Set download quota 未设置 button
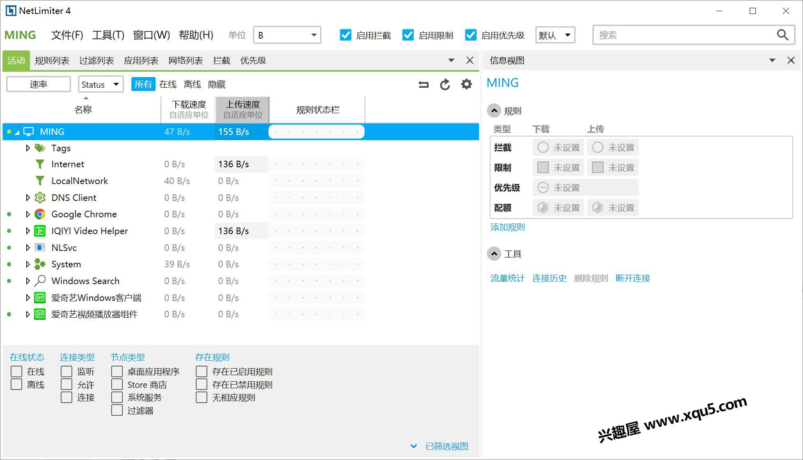 point(558,208)
